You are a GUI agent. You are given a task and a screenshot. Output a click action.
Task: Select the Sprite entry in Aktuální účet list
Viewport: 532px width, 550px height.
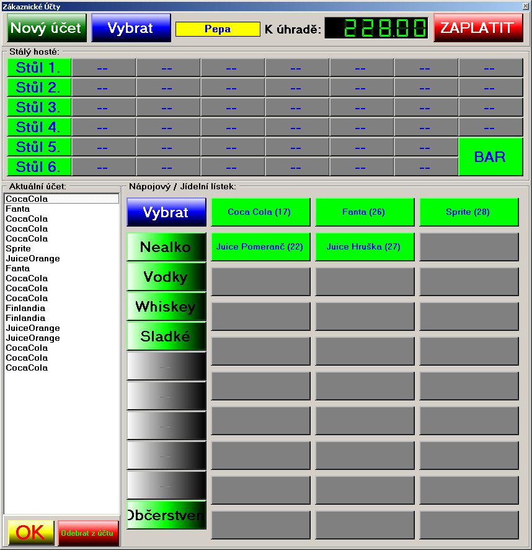tap(61, 248)
